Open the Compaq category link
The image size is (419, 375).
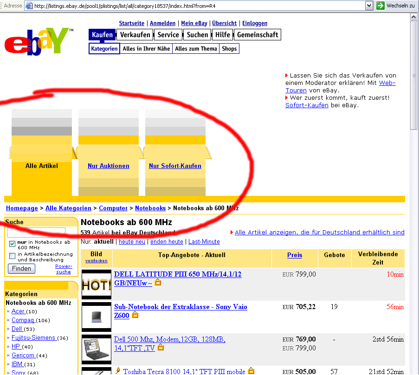point(23,320)
